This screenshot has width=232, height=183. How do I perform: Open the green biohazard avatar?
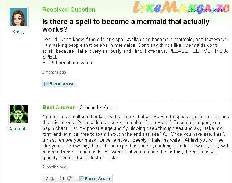(x=19, y=114)
